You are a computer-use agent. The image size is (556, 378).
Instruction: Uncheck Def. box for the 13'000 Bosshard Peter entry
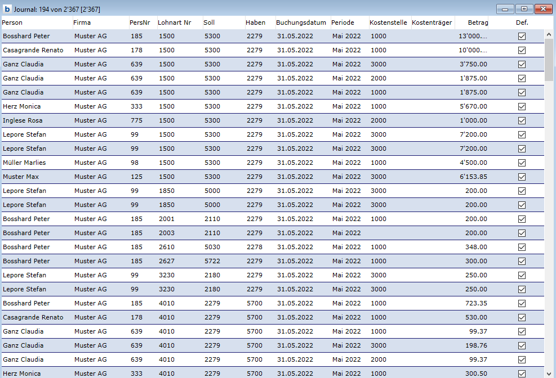pyautogui.click(x=522, y=36)
